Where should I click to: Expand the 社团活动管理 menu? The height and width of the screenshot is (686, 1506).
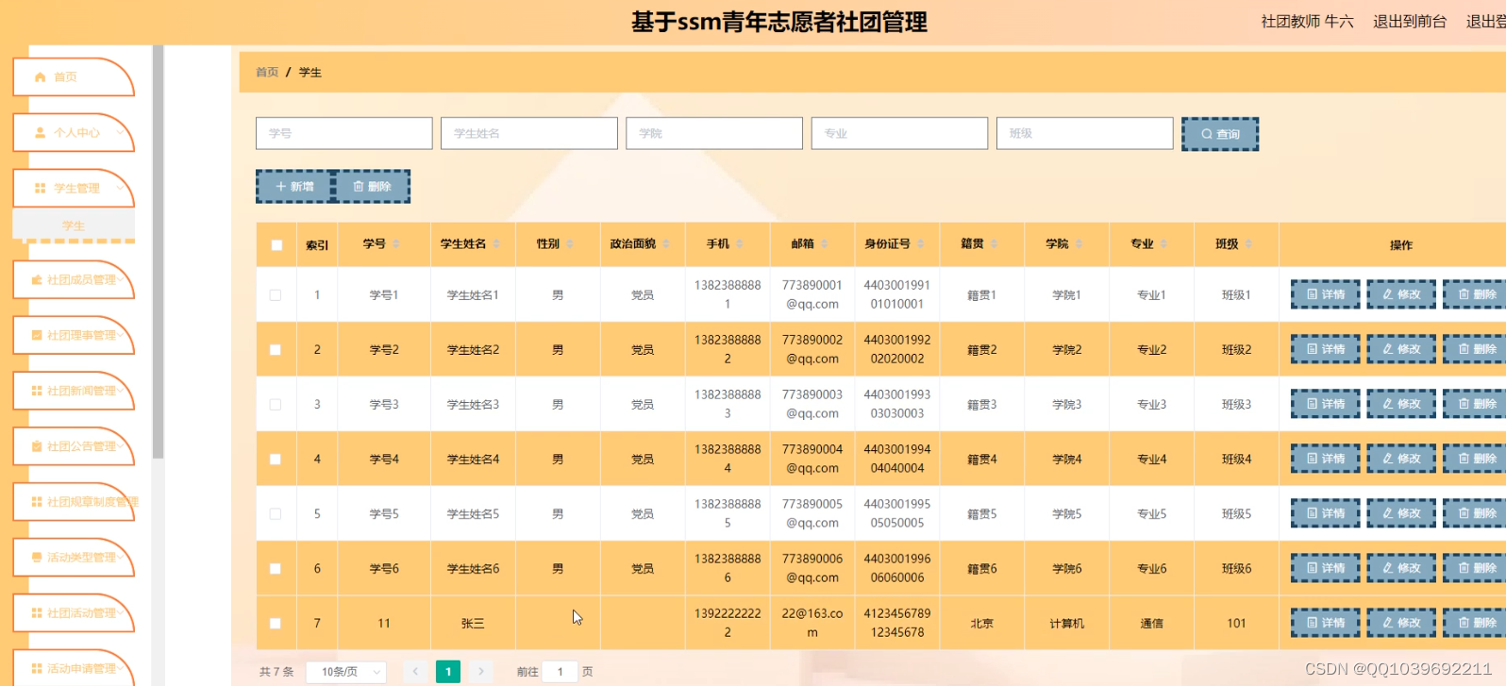click(x=73, y=613)
